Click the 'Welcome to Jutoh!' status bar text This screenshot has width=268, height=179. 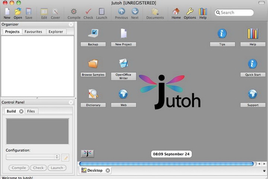click(x=17, y=178)
